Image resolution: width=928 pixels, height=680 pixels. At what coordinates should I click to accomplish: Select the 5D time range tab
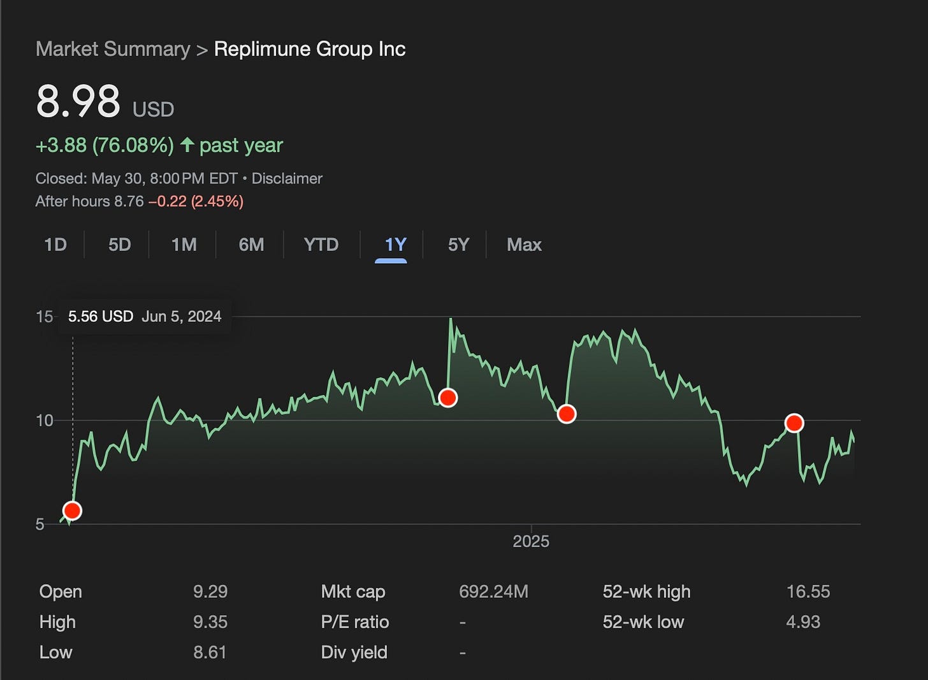(x=120, y=245)
